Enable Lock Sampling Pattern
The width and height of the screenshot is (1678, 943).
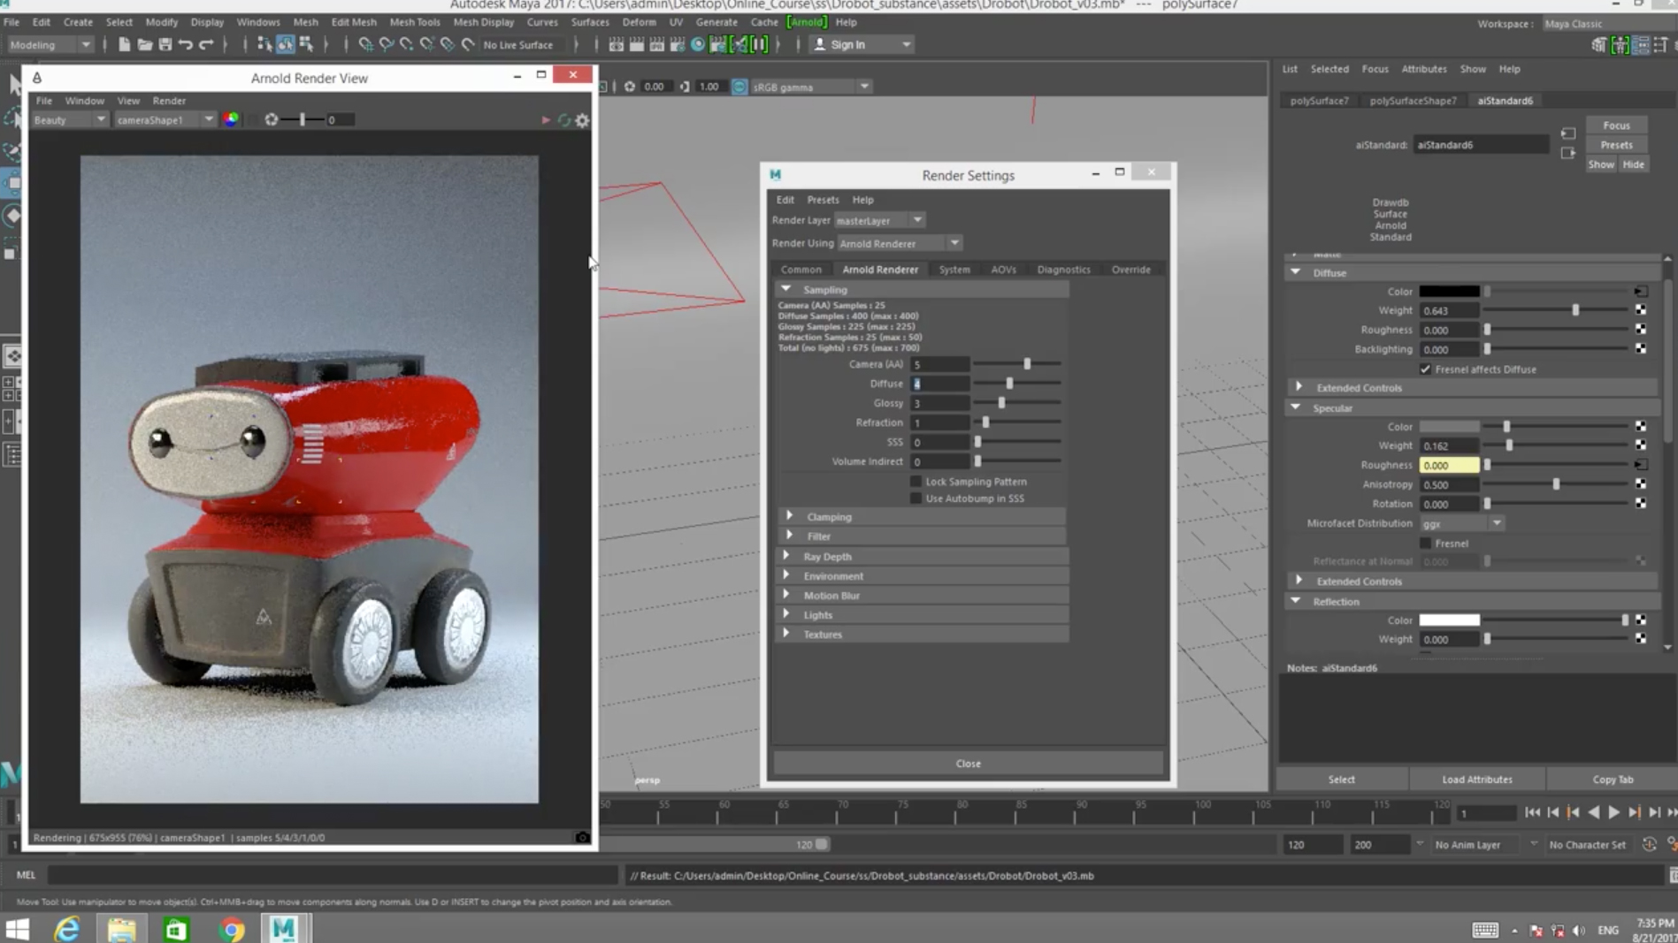tap(916, 482)
